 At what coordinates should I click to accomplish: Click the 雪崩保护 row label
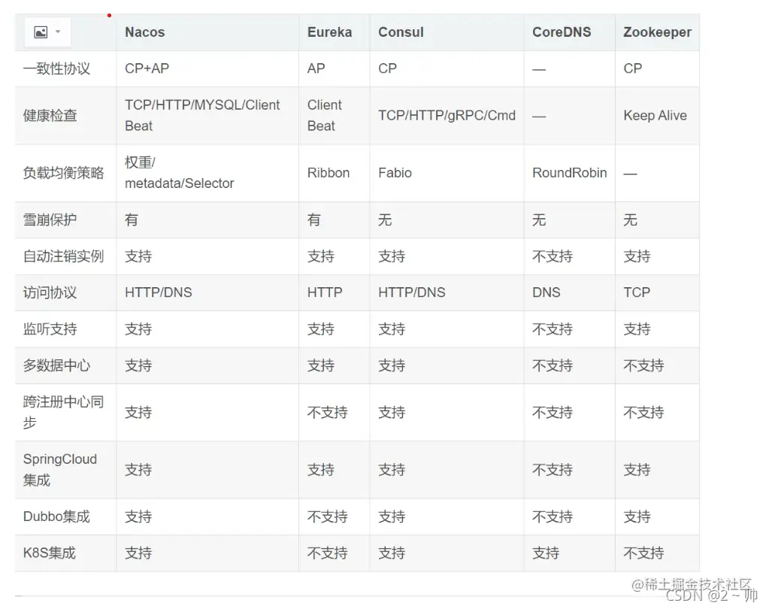pos(50,220)
